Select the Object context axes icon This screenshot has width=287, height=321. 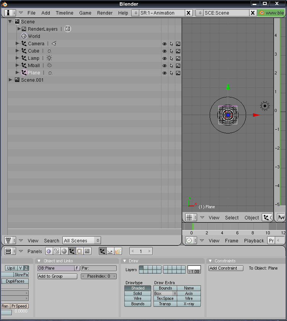[x=72, y=251]
